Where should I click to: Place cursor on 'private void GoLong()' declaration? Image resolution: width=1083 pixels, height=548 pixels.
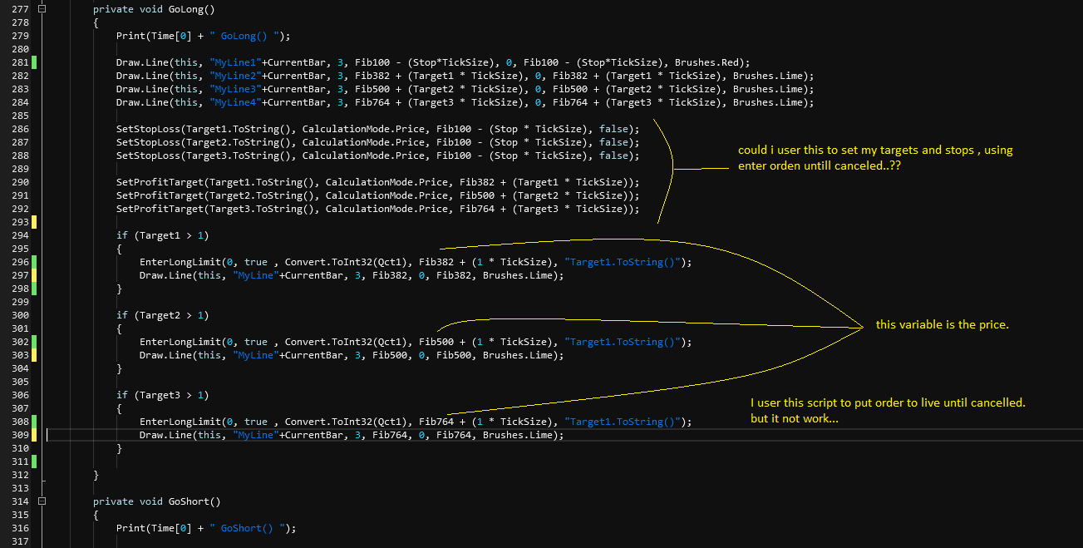[x=154, y=9]
